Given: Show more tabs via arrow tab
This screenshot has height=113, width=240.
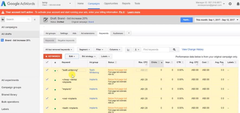Looking at the screenshot, I should [129, 33].
